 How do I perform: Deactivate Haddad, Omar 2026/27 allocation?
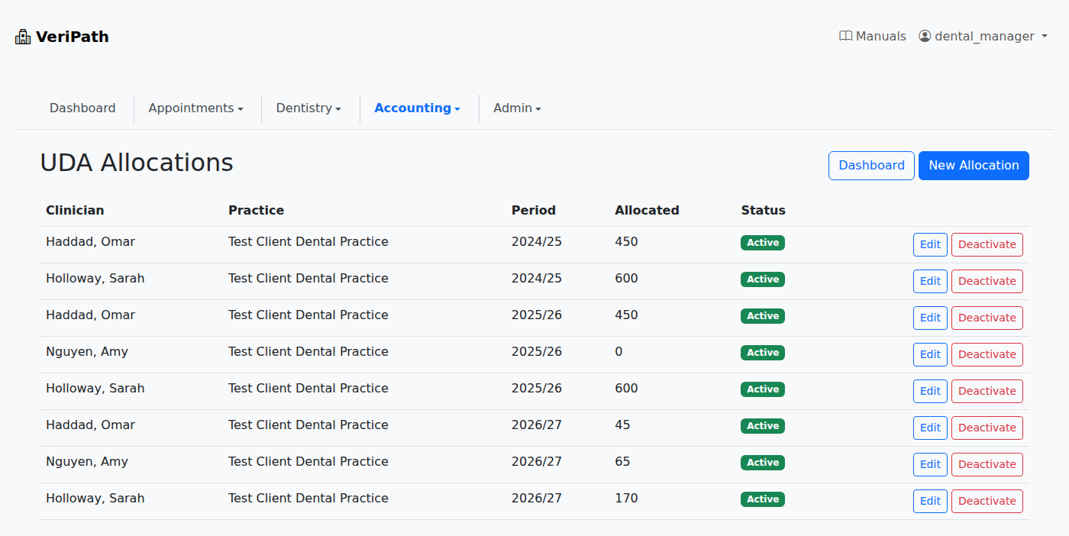[987, 428]
